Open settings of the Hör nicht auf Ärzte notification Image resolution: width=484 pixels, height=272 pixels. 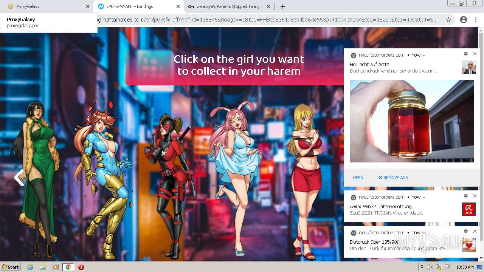[466, 54]
